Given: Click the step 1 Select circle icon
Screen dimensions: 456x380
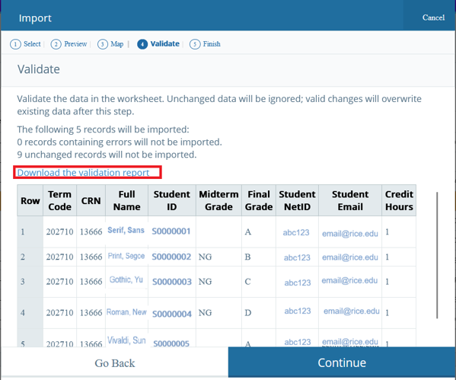Looking at the screenshot, I should coord(15,44).
